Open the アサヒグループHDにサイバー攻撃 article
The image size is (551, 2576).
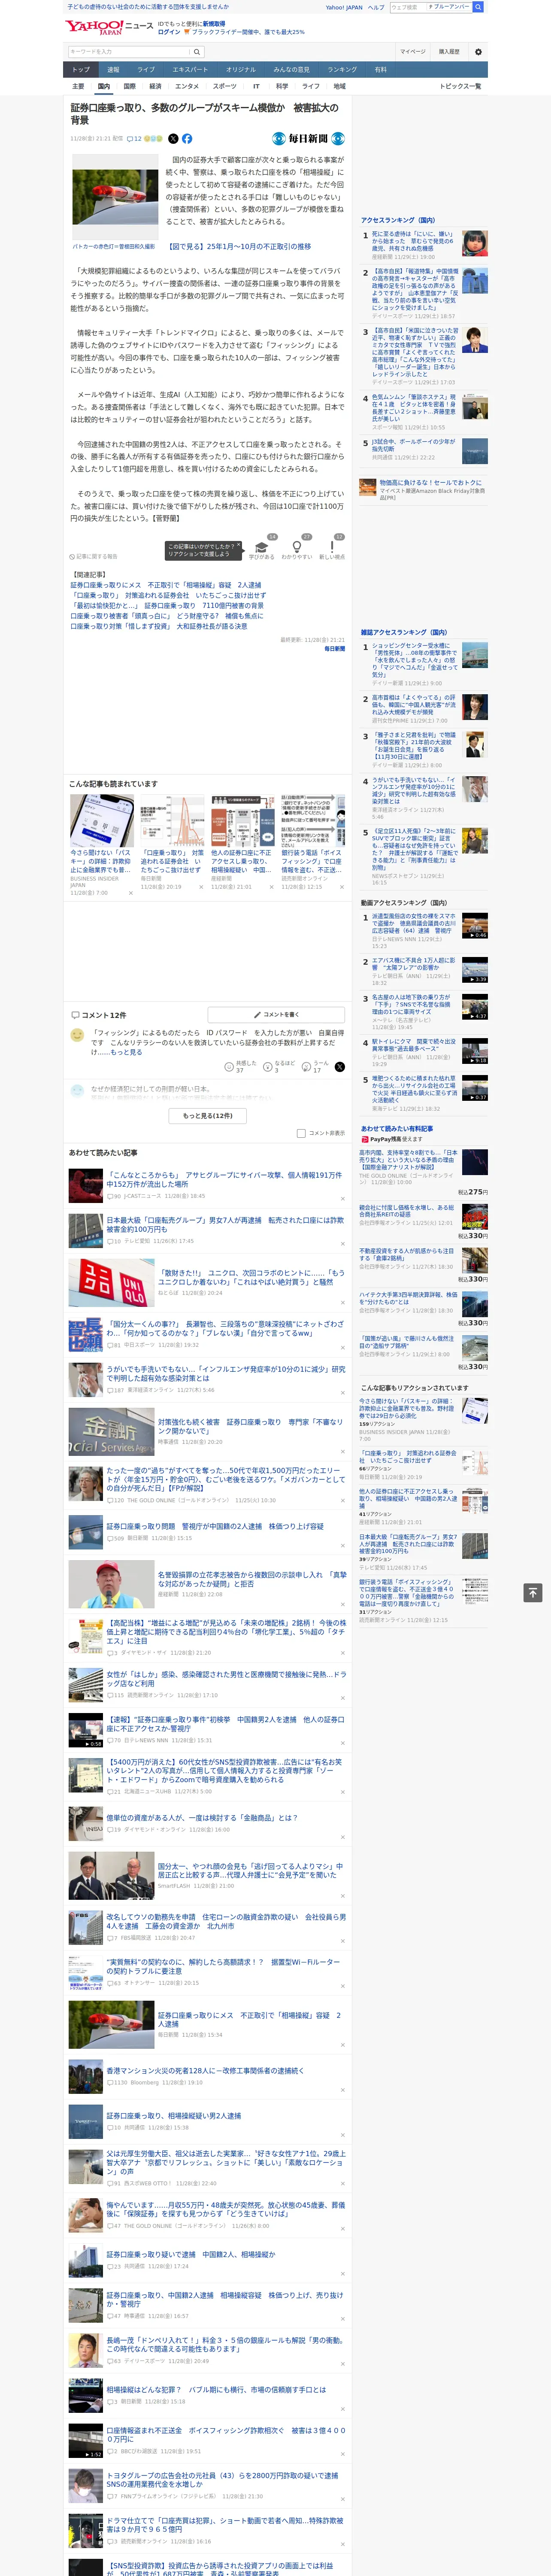click(224, 1180)
